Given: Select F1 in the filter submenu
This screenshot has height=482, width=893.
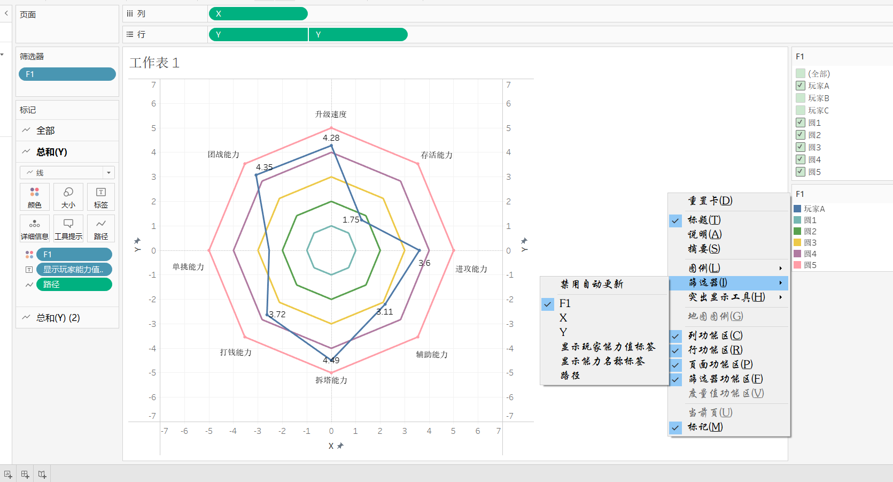Looking at the screenshot, I should click(604, 303).
